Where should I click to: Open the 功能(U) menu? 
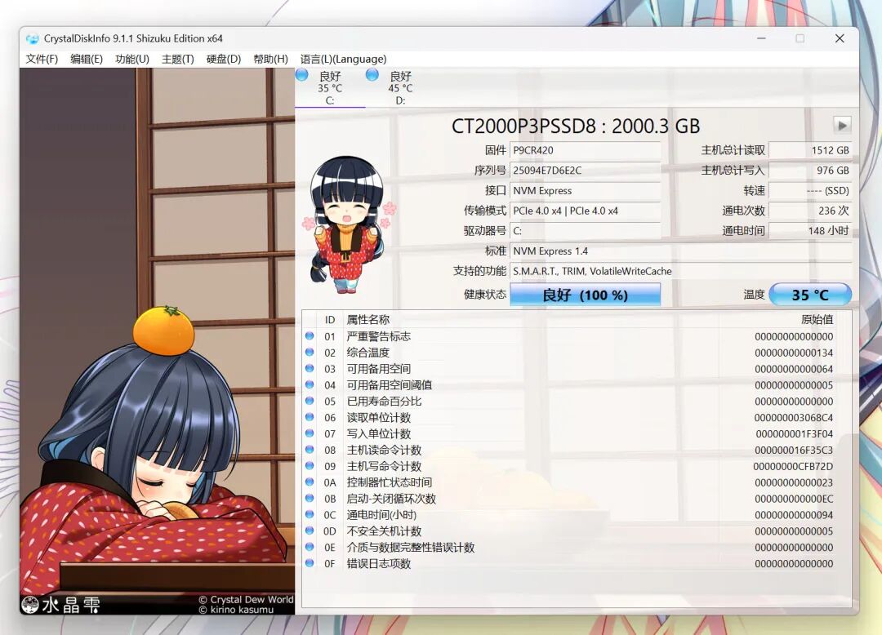(x=132, y=59)
